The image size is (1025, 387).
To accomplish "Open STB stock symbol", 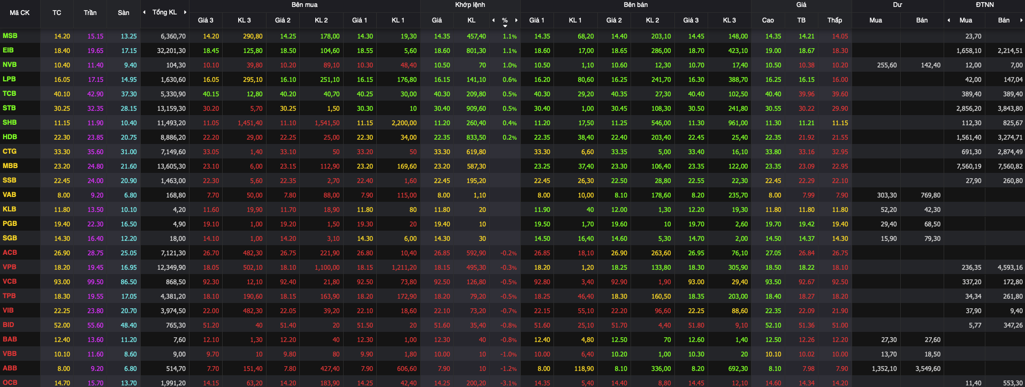I will tap(9, 108).
